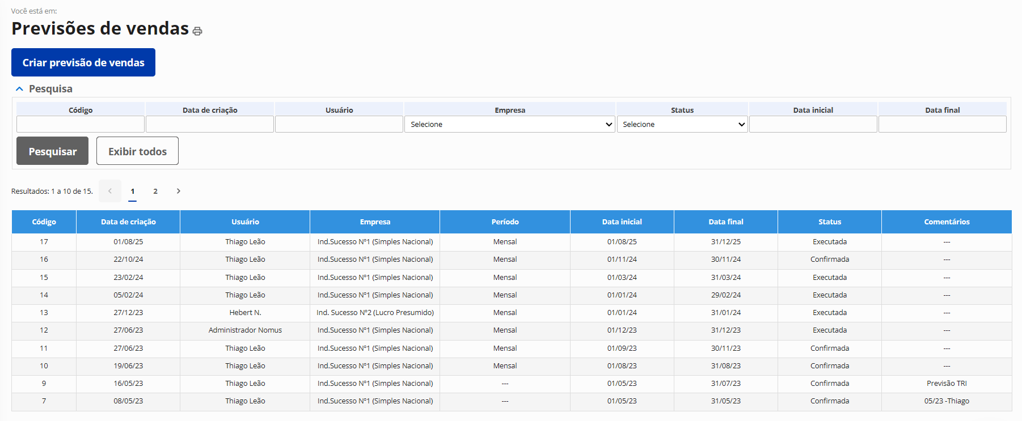Click the Data de criação search field

(210, 124)
